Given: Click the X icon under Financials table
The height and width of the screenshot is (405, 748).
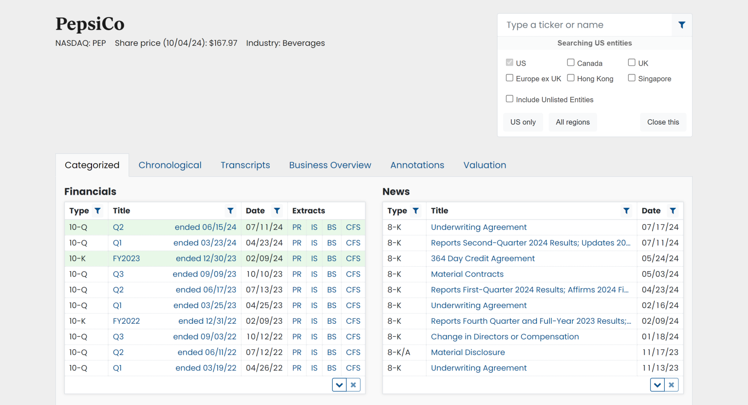Looking at the screenshot, I should [354, 385].
